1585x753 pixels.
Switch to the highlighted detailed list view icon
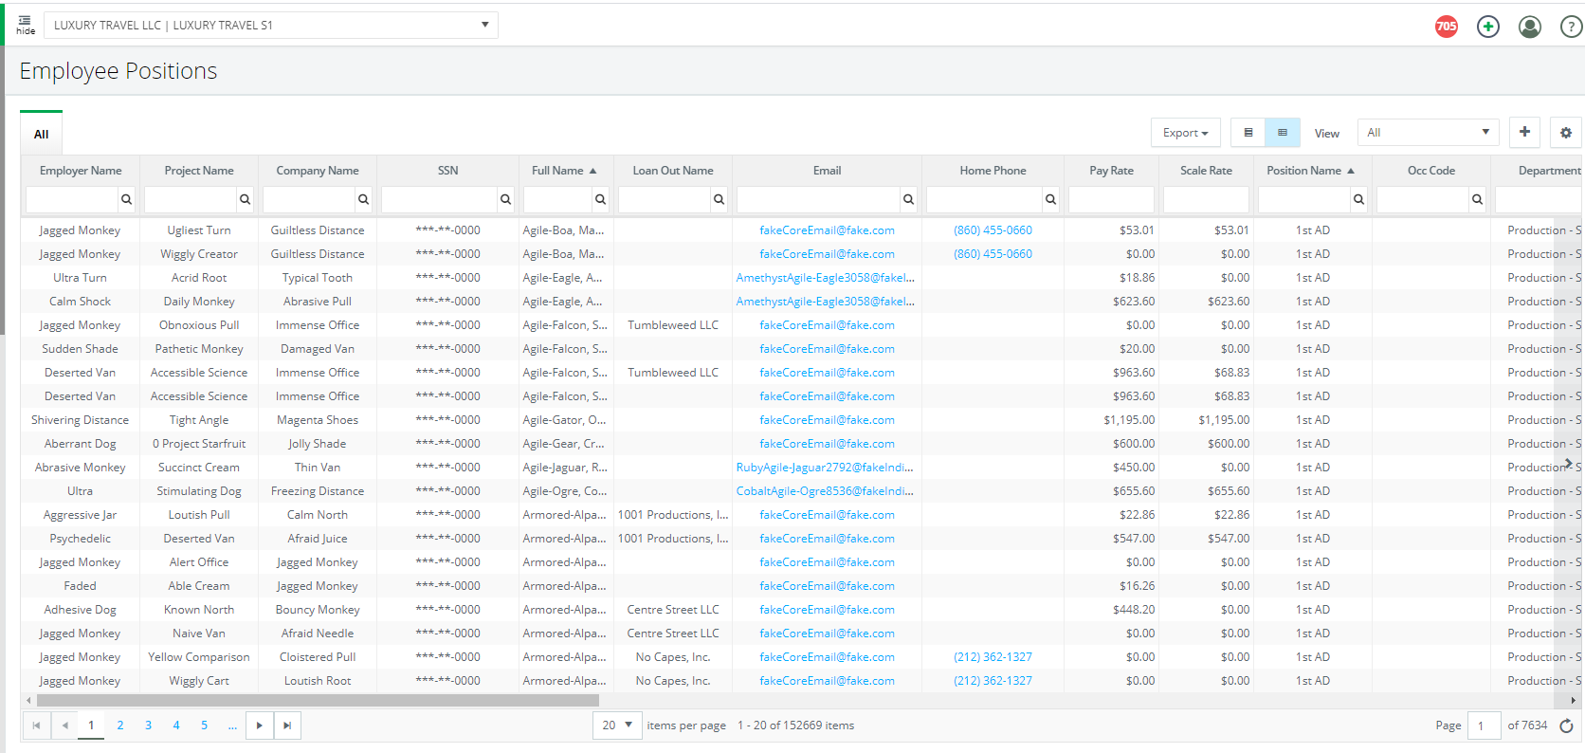1283,133
